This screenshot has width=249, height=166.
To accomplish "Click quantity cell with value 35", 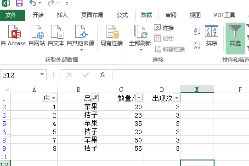I will click(x=121, y=123).
